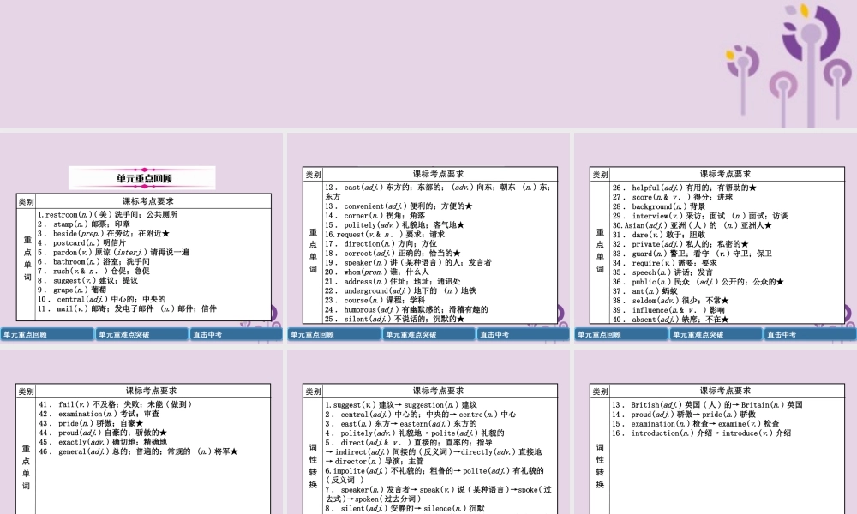Image resolution: width=857 pixels, height=514 pixels.
Task: Select the row 'proud(adj.)骄傲→pride(n.)骄傲'
Action: click(684, 415)
